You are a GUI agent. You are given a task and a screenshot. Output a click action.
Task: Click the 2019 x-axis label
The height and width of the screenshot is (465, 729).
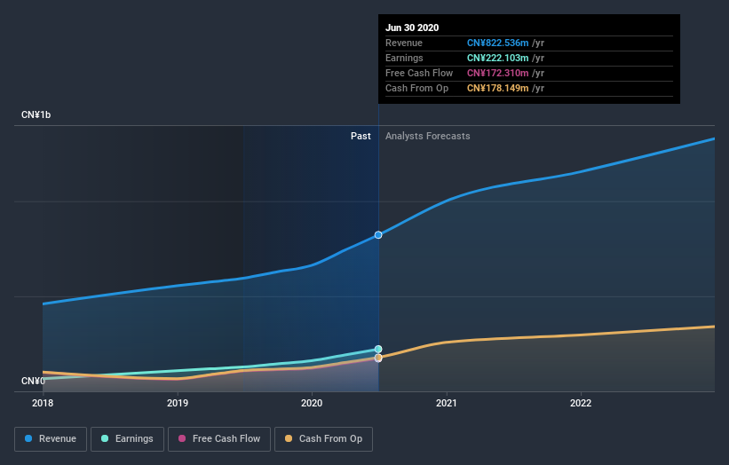pyautogui.click(x=178, y=403)
